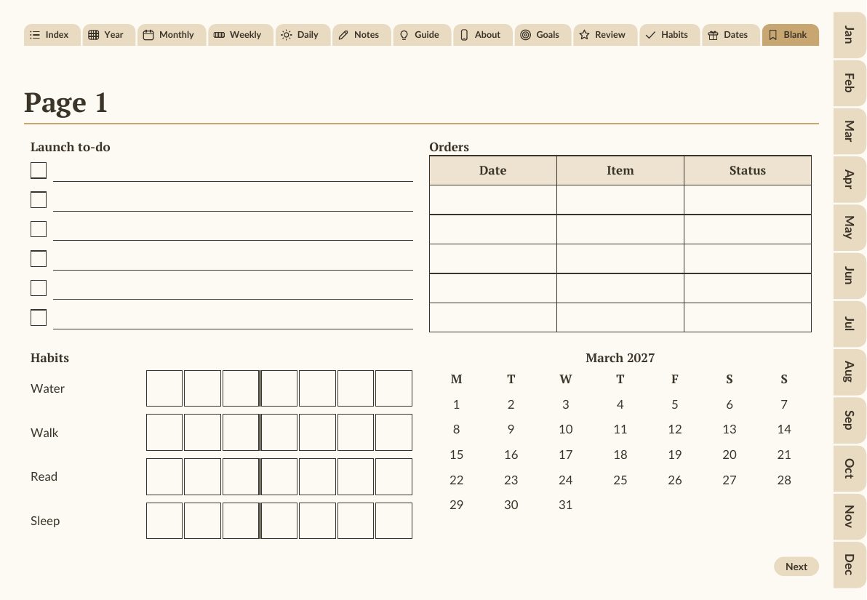Click the Item column header

pyautogui.click(x=620, y=170)
